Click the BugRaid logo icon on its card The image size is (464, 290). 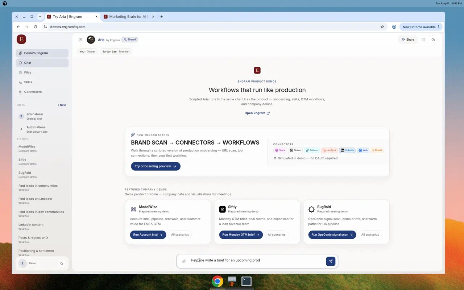pyautogui.click(x=311, y=209)
